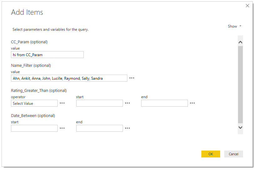Expand the Show dropdown
The height and width of the screenshot is (170, 255).
pos(235,26)
